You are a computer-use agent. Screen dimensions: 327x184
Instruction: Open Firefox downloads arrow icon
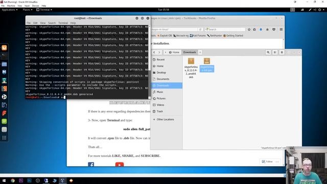[261, 30]
